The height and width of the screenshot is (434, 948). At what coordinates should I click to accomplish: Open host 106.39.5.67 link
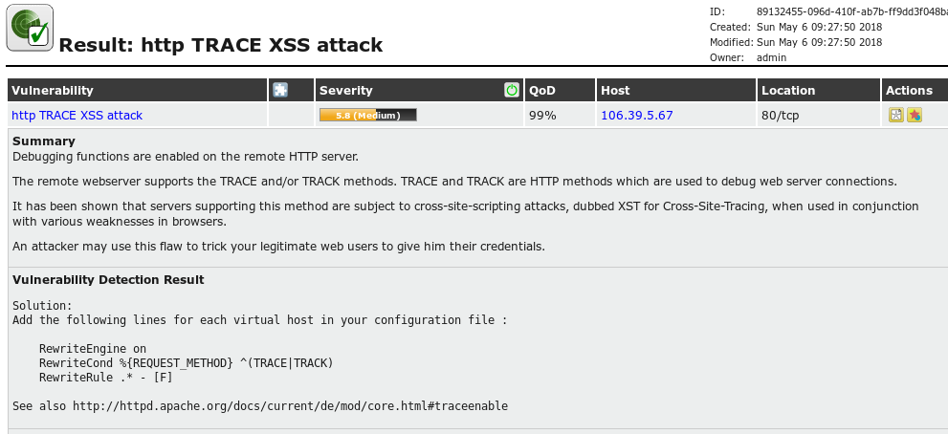click(636, 116)
